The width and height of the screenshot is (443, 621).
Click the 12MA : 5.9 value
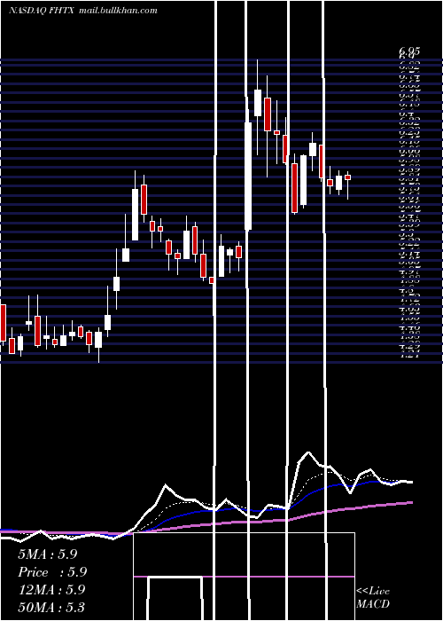click(51, 590)
